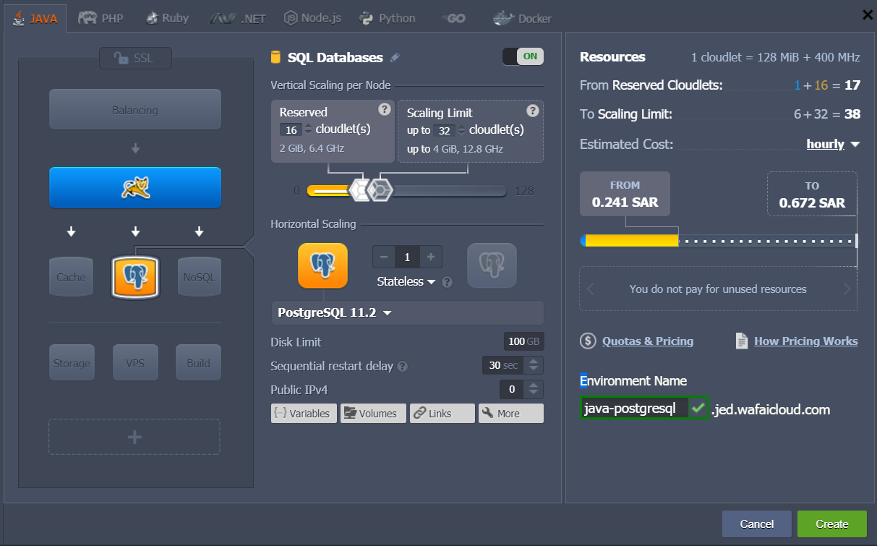Open the Variables settings
877x546 pixels.
(x=304, y=414)
